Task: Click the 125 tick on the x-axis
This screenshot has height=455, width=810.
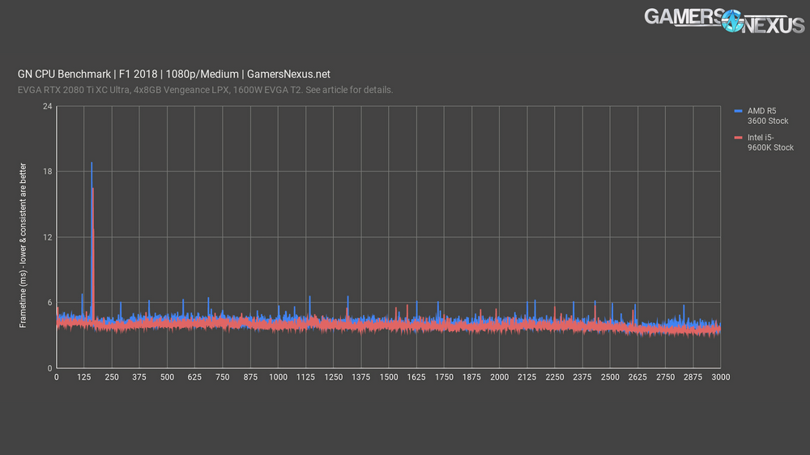Action: 83,377
